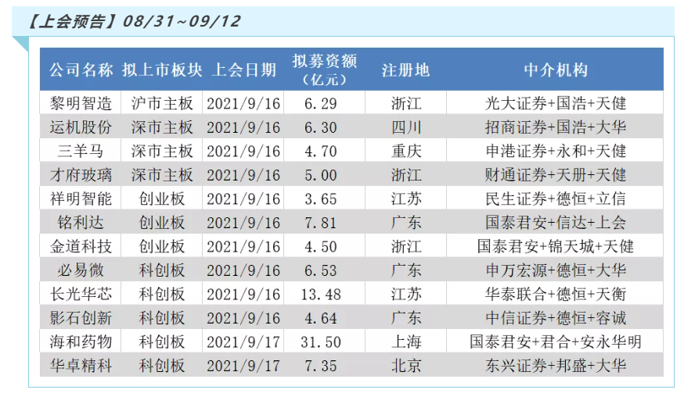
Task: Click 广东 in the 影石创新 row
Action: point(406,318)
